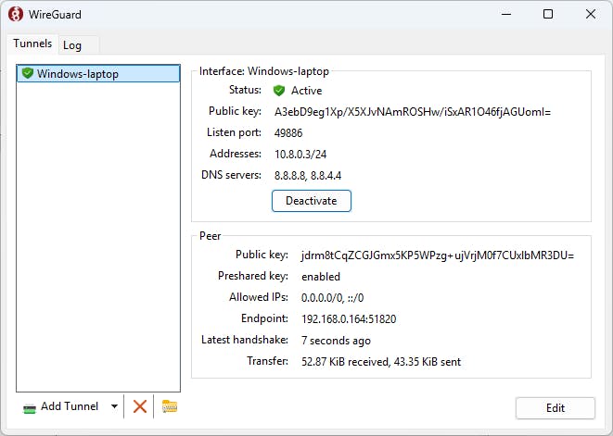Click DNS servers value 8.8.8.8, 8.8.4.4
The width and height of the screenshot is (613, 436).
pos(308,175)
